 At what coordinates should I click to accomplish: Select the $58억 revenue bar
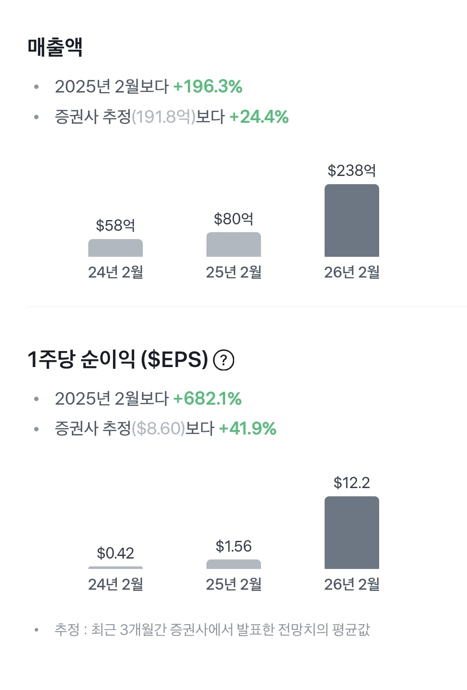click(116, 248)
